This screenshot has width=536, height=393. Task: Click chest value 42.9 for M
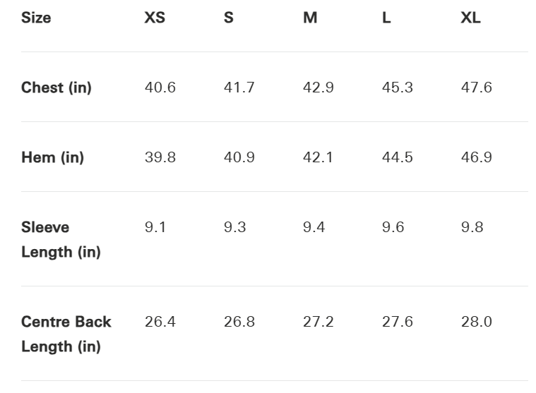click(x=318, y=87)
